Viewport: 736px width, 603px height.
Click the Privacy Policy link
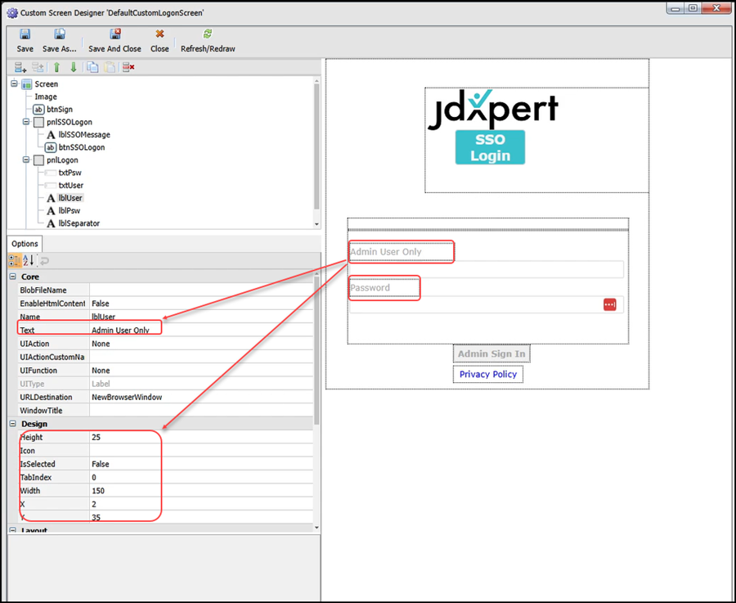coord(487,374)
